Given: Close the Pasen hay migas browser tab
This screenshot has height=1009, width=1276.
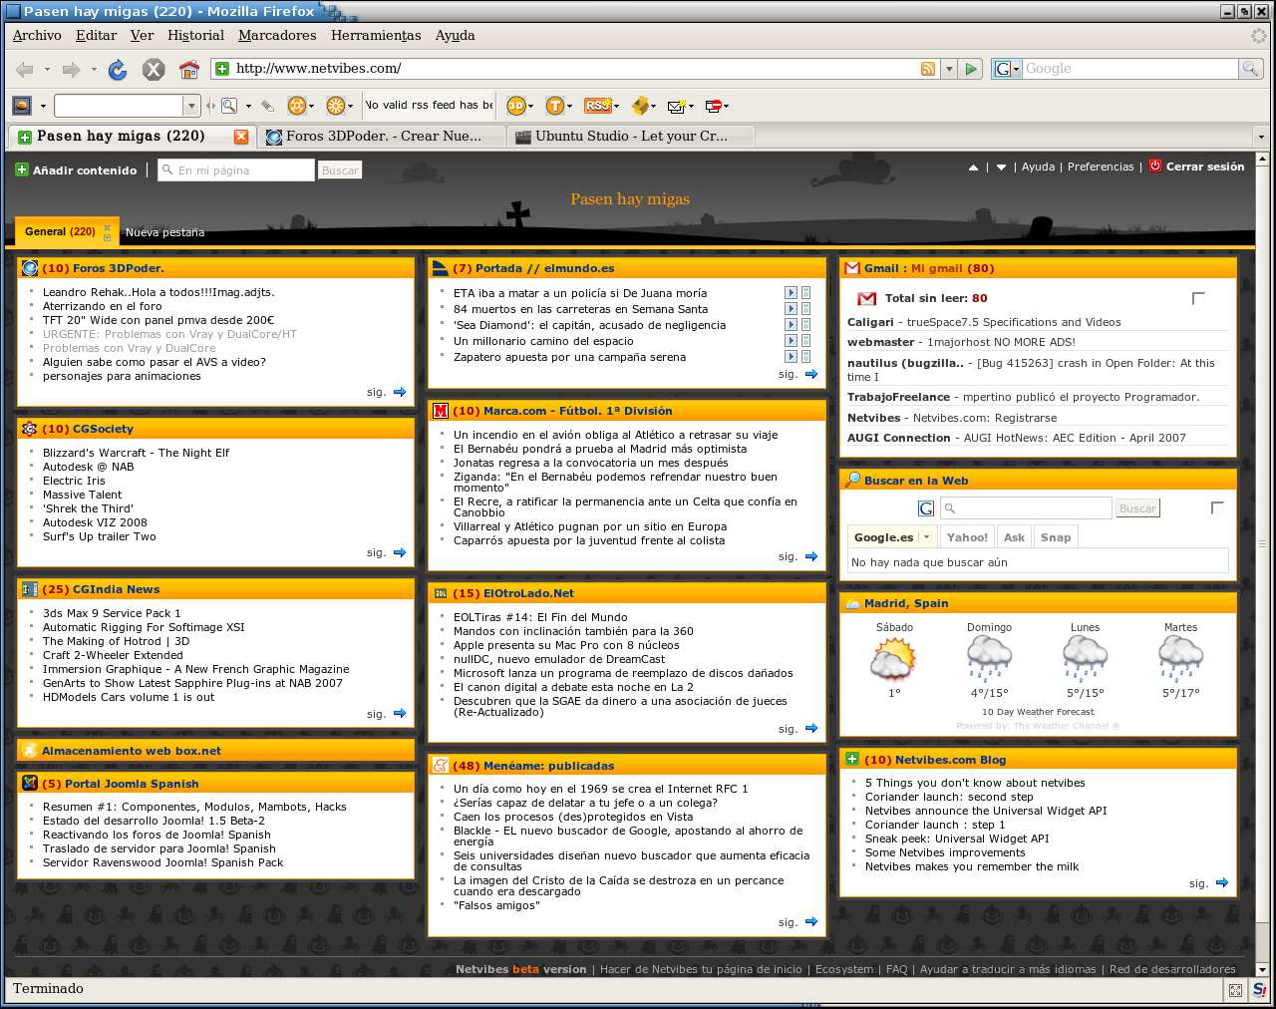Looking at the screenshot, I should point(241,136).
